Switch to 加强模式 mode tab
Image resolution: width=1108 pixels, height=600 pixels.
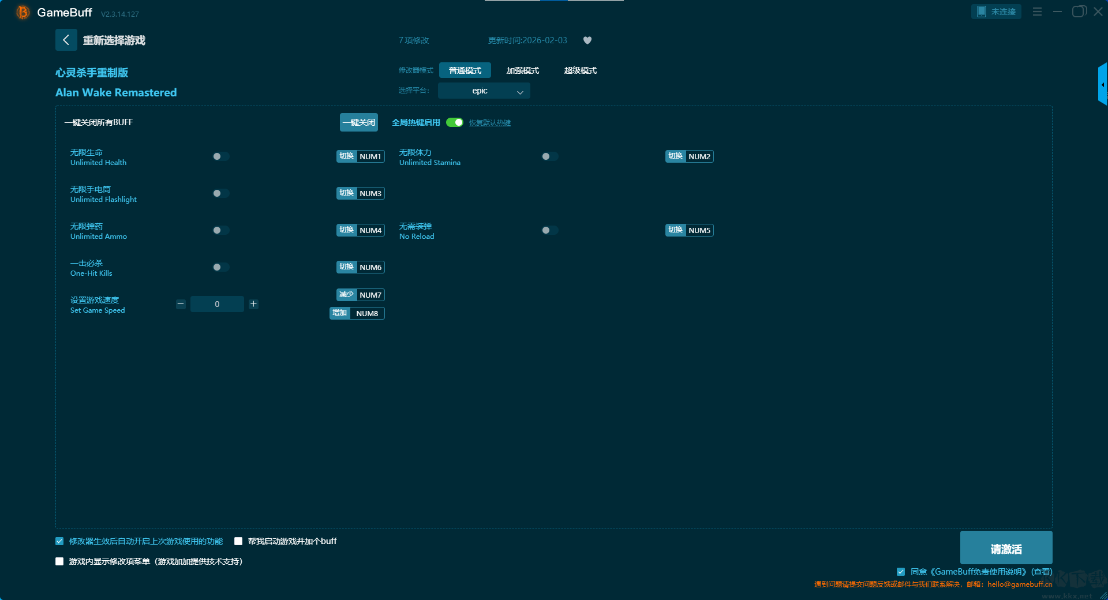(522, 70)
